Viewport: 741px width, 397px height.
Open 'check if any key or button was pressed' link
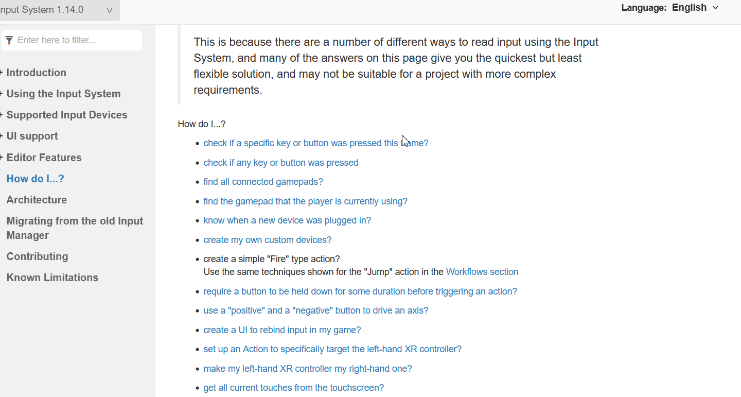[281, 163]
